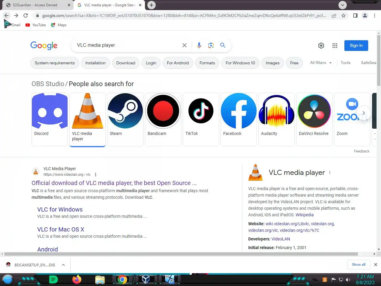Go forward in browser history
Screen dimensions: 381x286
16,15
